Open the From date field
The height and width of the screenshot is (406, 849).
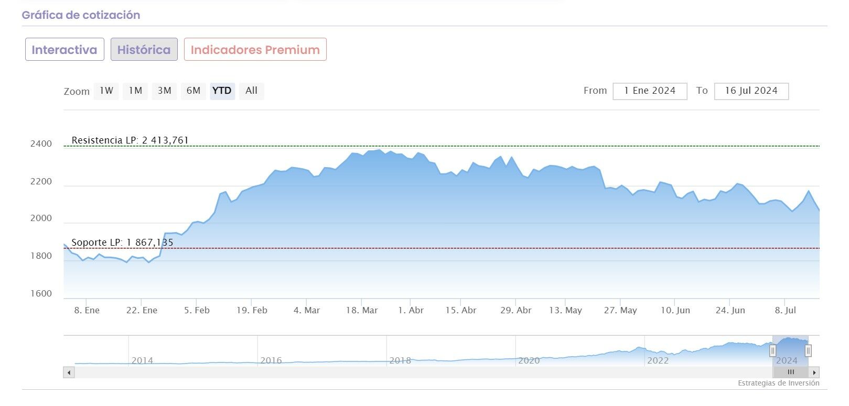click(649, 91)
